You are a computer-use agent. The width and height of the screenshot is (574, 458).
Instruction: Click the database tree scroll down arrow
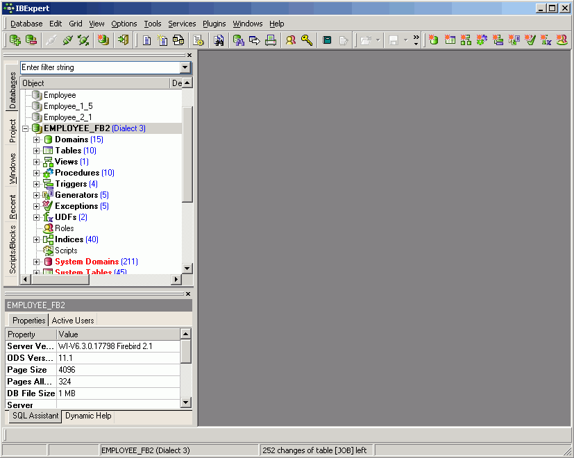pyautogui.click(x=187, y=269)
